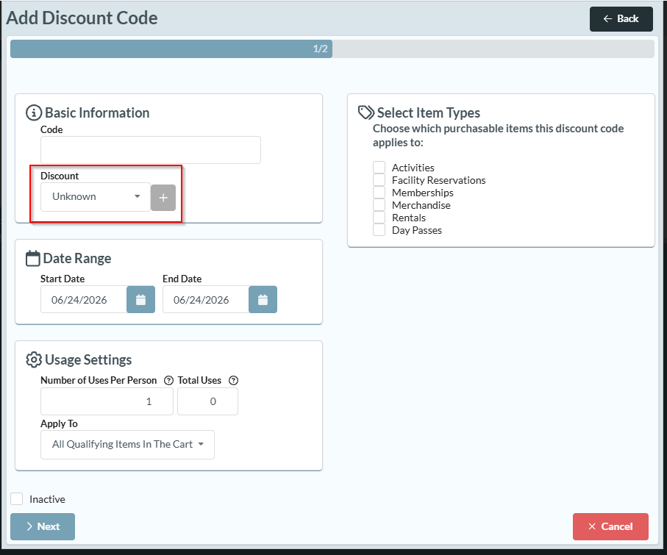
Task: Click the plus icon next to Discount dropdown
Action: (163, 198)
